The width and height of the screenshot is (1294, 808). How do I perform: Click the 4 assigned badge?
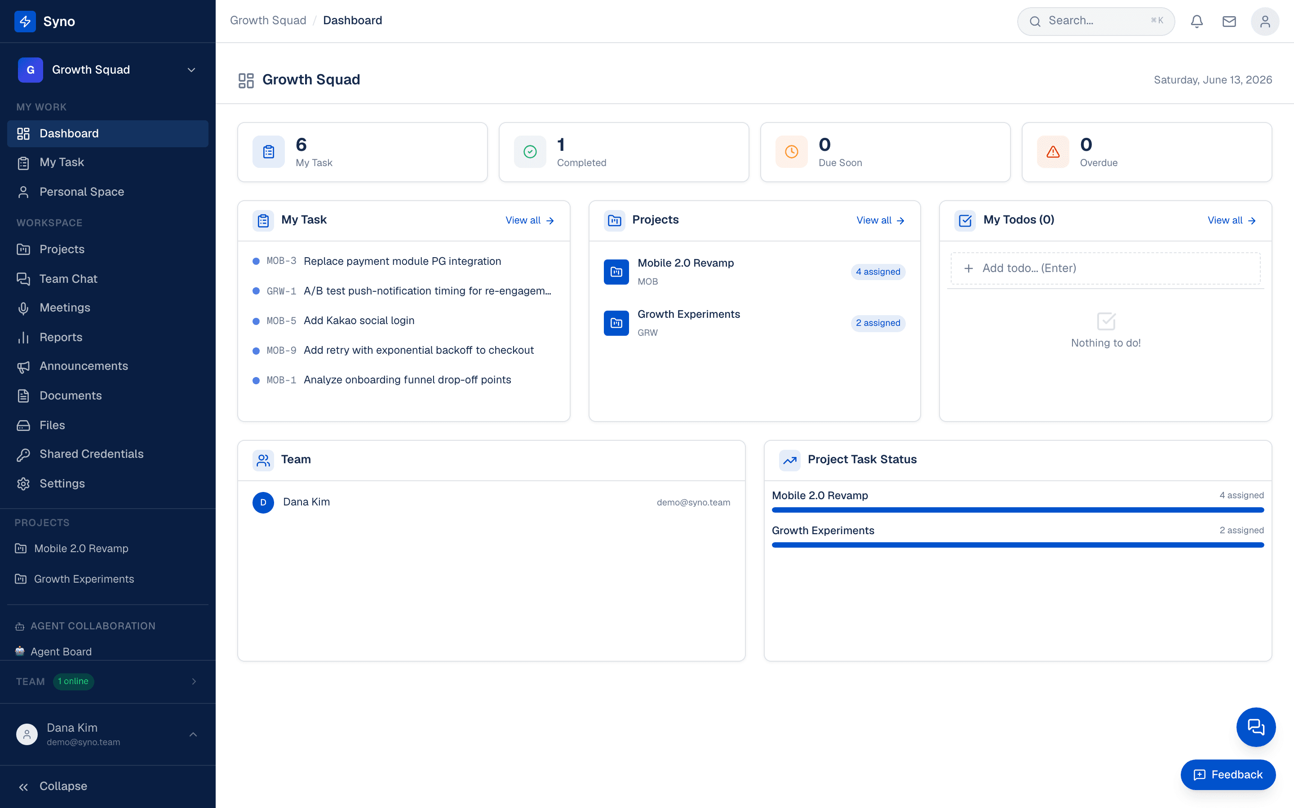[878, 272]
